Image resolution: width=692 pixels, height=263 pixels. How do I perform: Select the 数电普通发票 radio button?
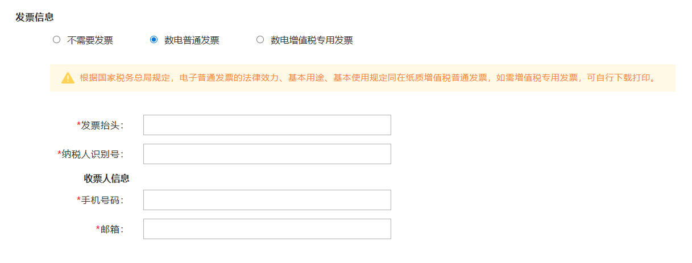coord(154,40)
